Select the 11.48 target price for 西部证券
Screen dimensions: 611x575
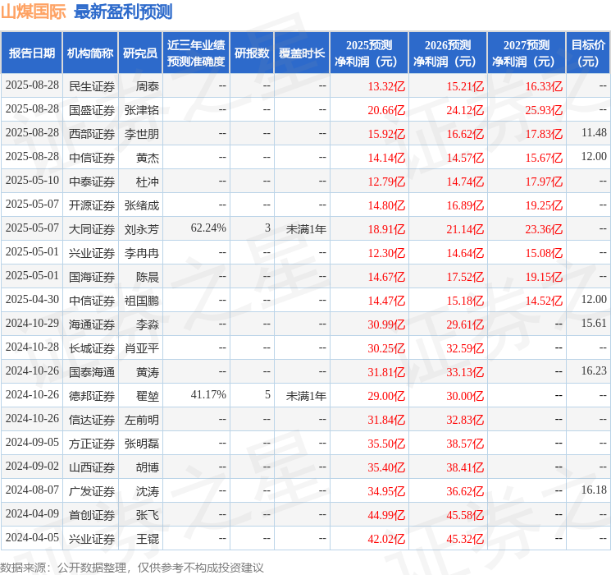pos(594,133)
